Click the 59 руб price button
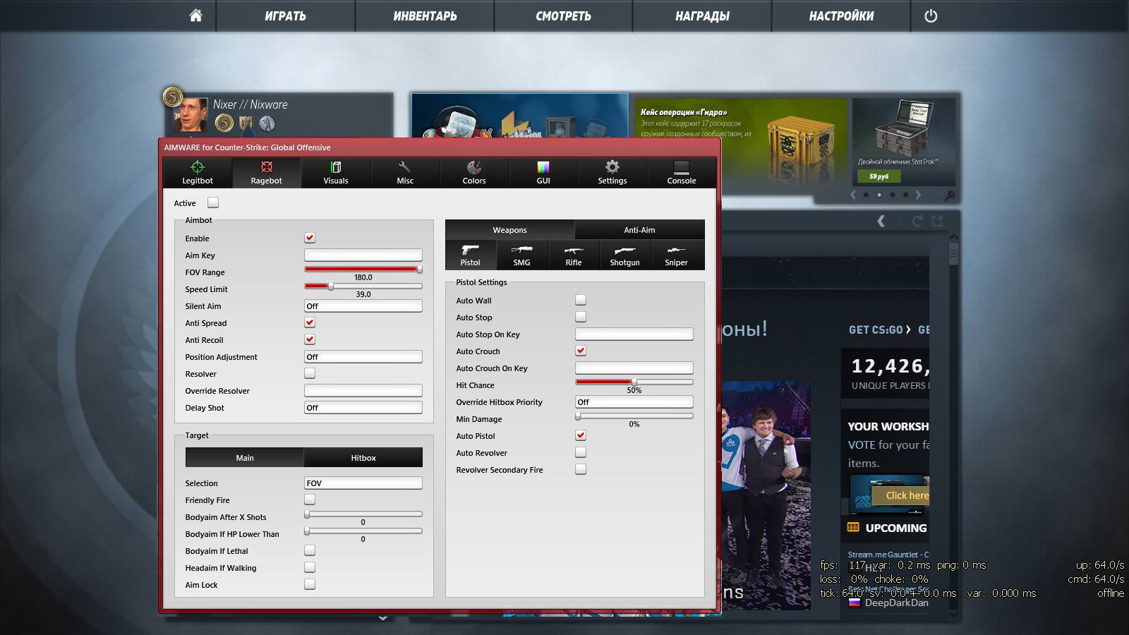The image size is (1129, 635). click(879, 176)
